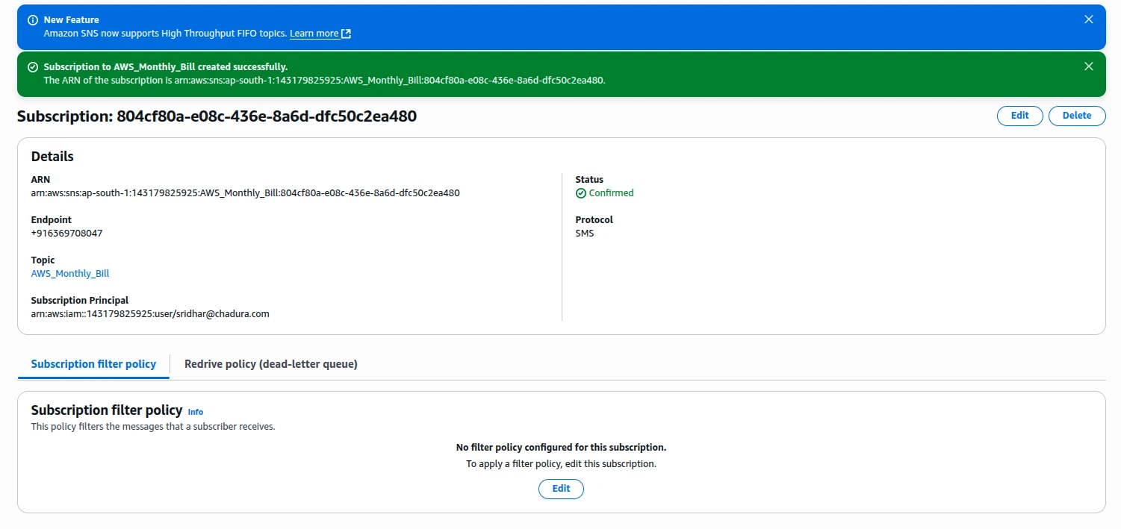Select the ARN value in Details
Image resolution: width=1121 pixels, height=529 pixels.
coord(245,193)
